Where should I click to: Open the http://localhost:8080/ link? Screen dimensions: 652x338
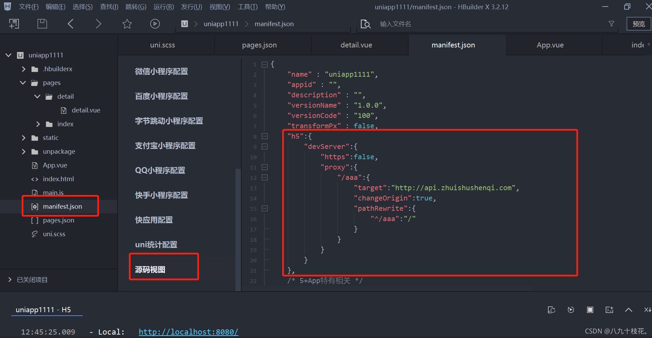[188, 332]
